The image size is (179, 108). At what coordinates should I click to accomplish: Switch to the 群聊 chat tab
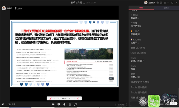(x=141, y=8)
